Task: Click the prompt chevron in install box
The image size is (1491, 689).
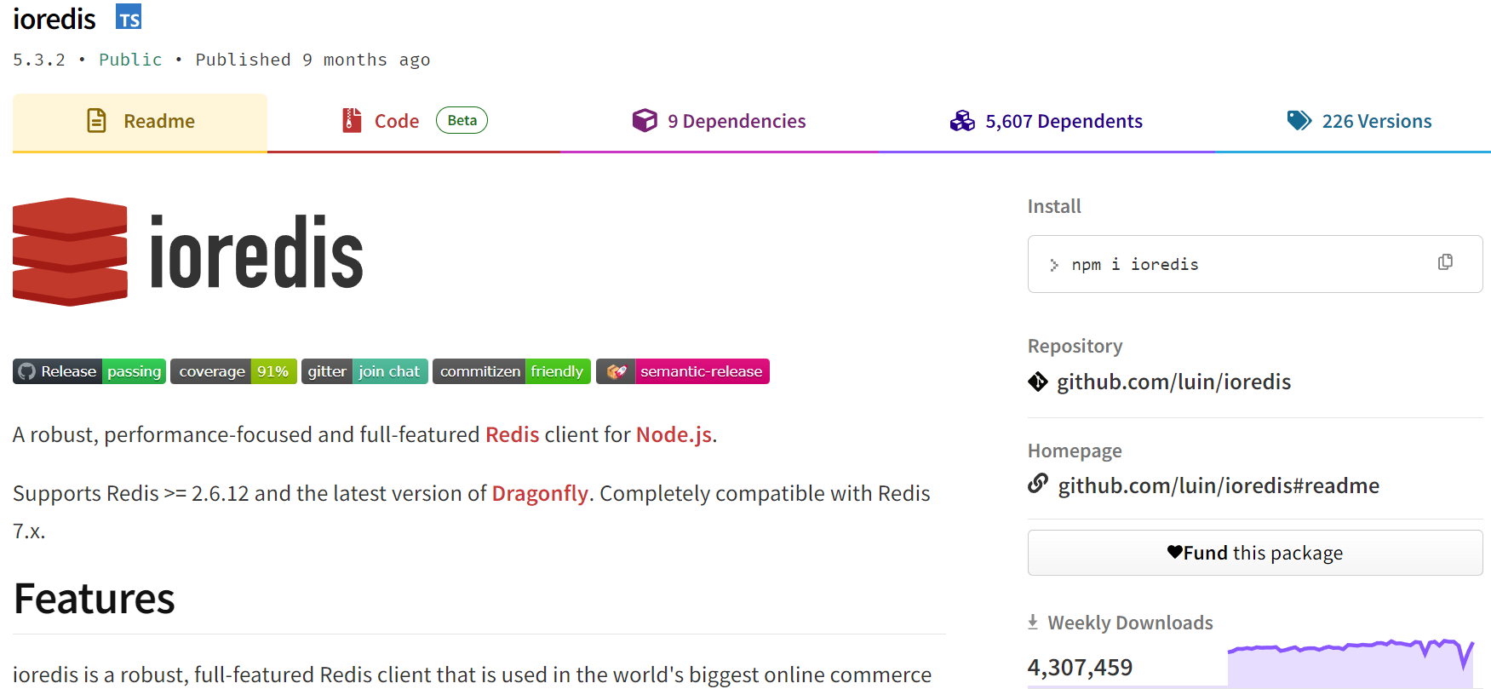Action: pos(1054,265)
